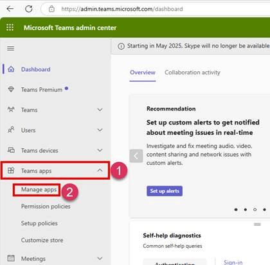Click the Teams devices icon

pos(11,150)
